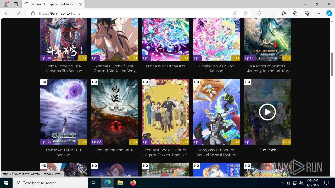Click SUB badge on SumPack poster

coord(286,142)
